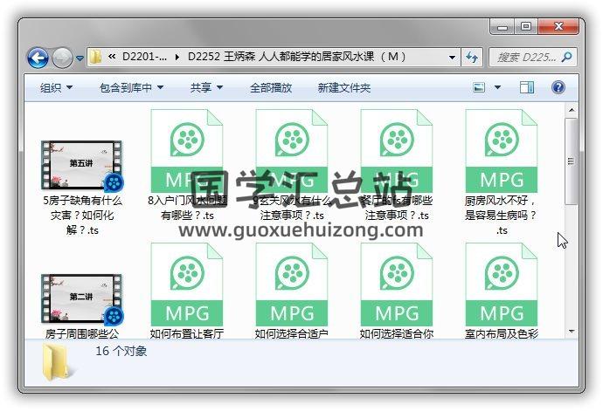Screen dimensions: 603x411
Task: Select the 餐厅的fs有哪些 MPG file icon
Action: point(397,151)
